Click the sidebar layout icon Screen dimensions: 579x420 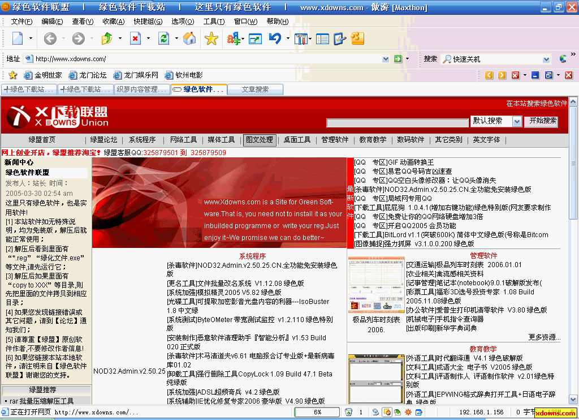point(322,38)
